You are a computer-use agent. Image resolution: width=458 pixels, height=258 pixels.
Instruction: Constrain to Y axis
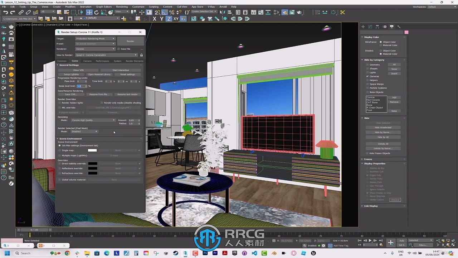pyautogui.click(x=162, y=19)
